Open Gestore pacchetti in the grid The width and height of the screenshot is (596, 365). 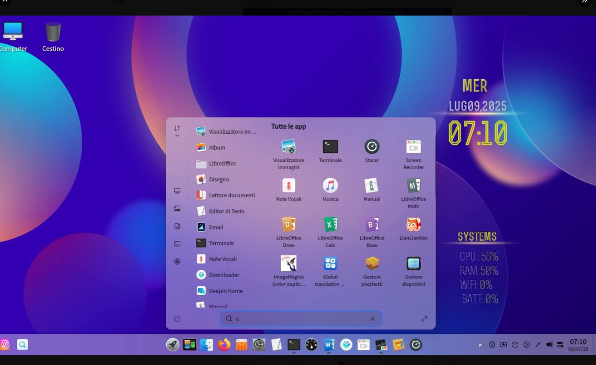coord(372,263)
